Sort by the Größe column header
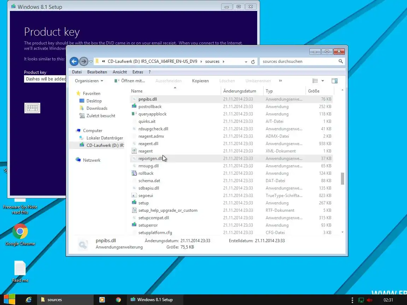 pos(320,91)
